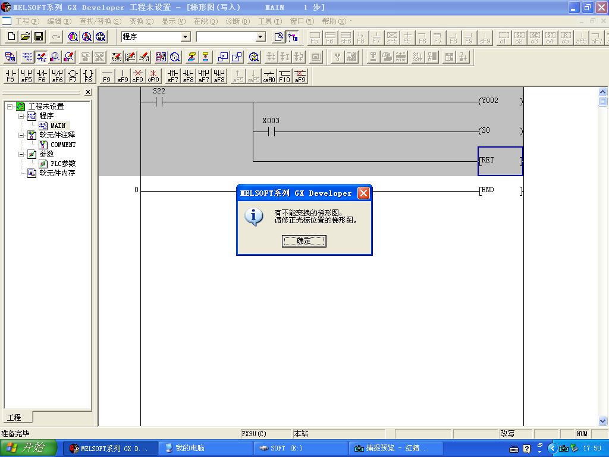Click the Open Project folder icon
Image resolution: width=609 pixels, height=457 pixels.
tap(25, 37)
